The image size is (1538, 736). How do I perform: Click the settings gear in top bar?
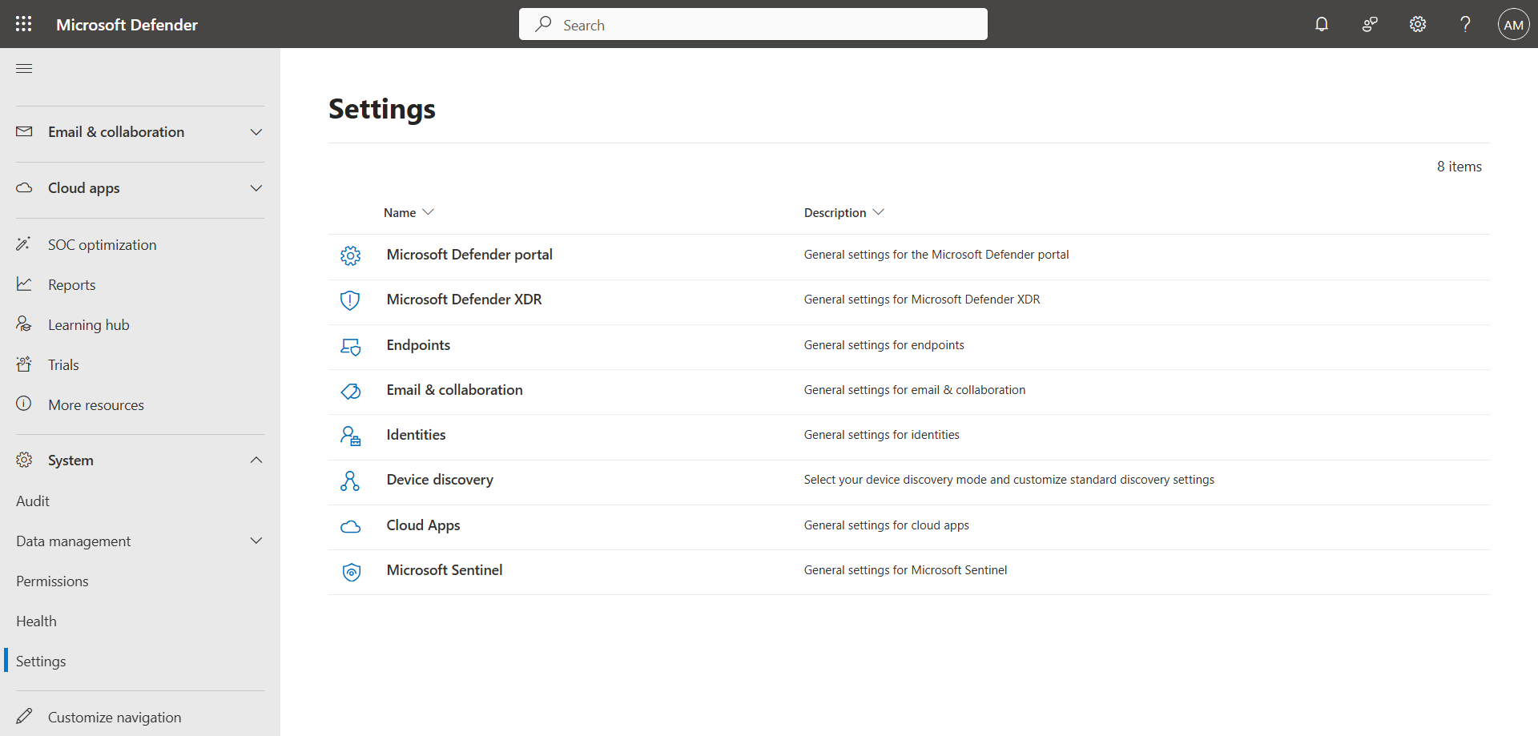1418,24
